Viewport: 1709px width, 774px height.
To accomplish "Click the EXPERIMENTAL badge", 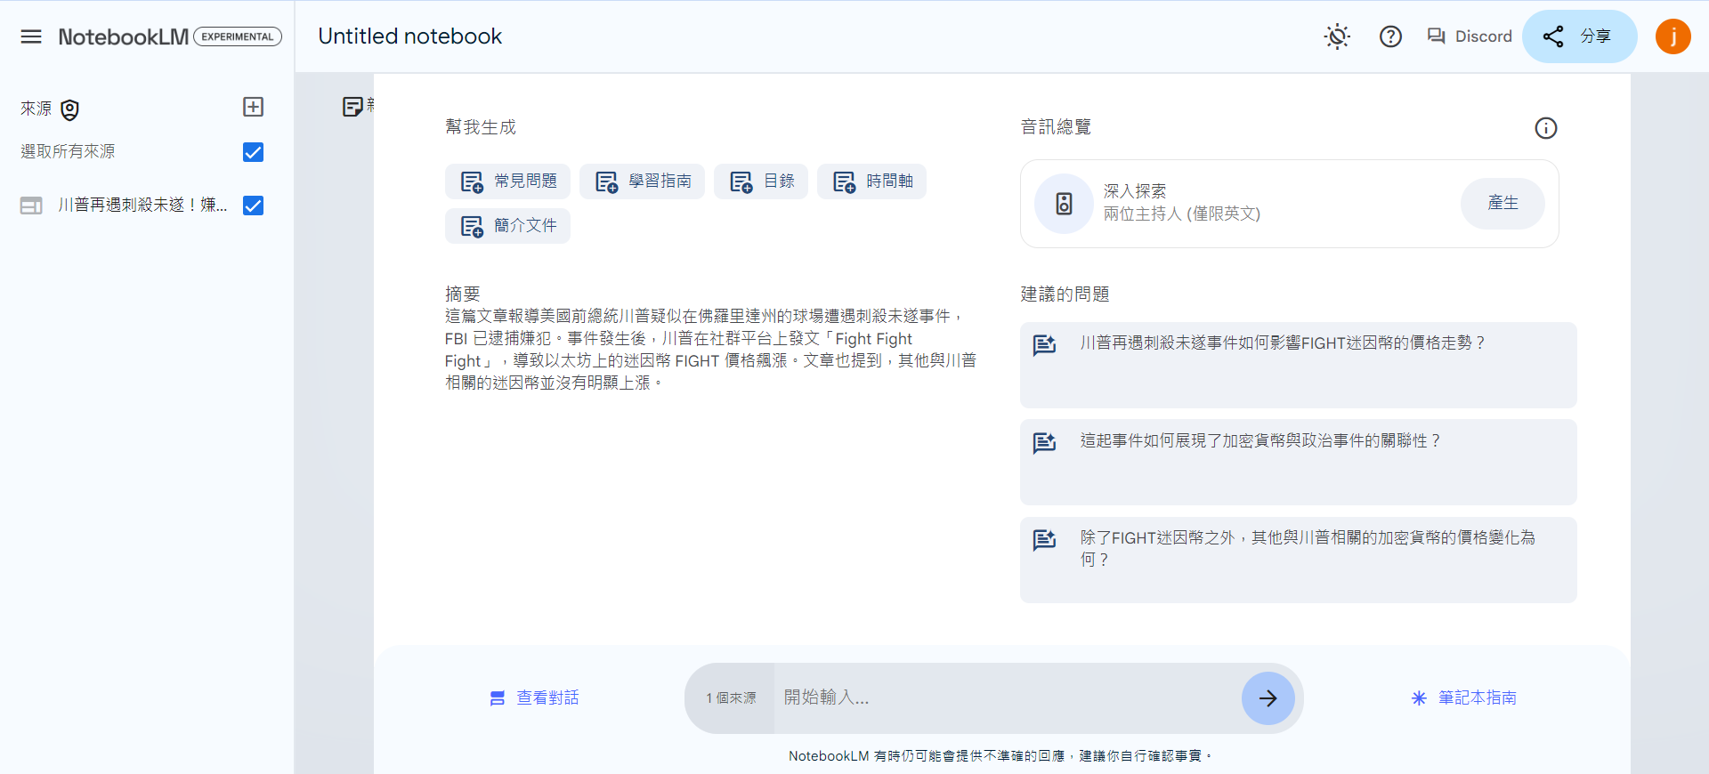I will [238, 36].
